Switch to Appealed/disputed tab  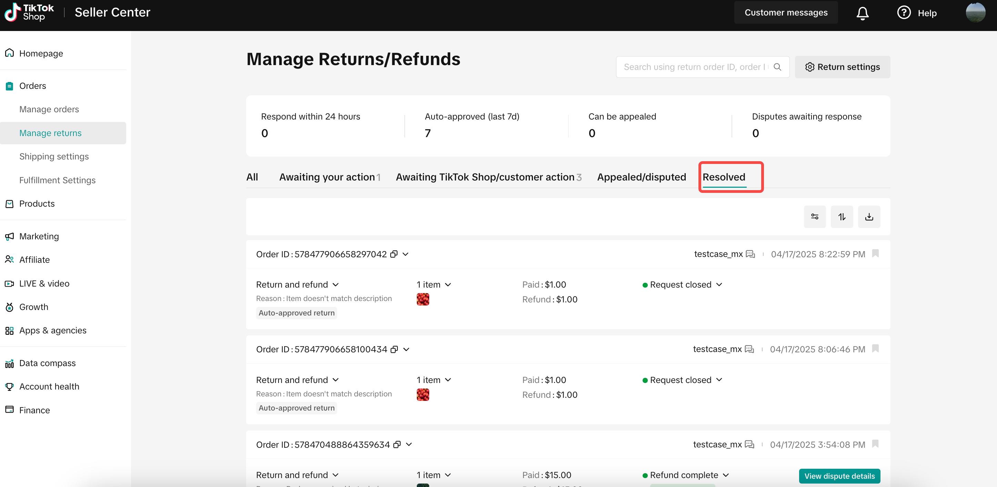pos(641,177)
